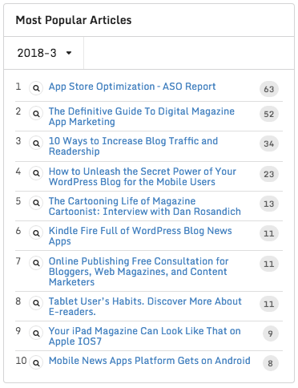Click the 11 badge on Kindle Fire row
The height and width of the screenshot is (388, 298).
[x=269, y=233]
